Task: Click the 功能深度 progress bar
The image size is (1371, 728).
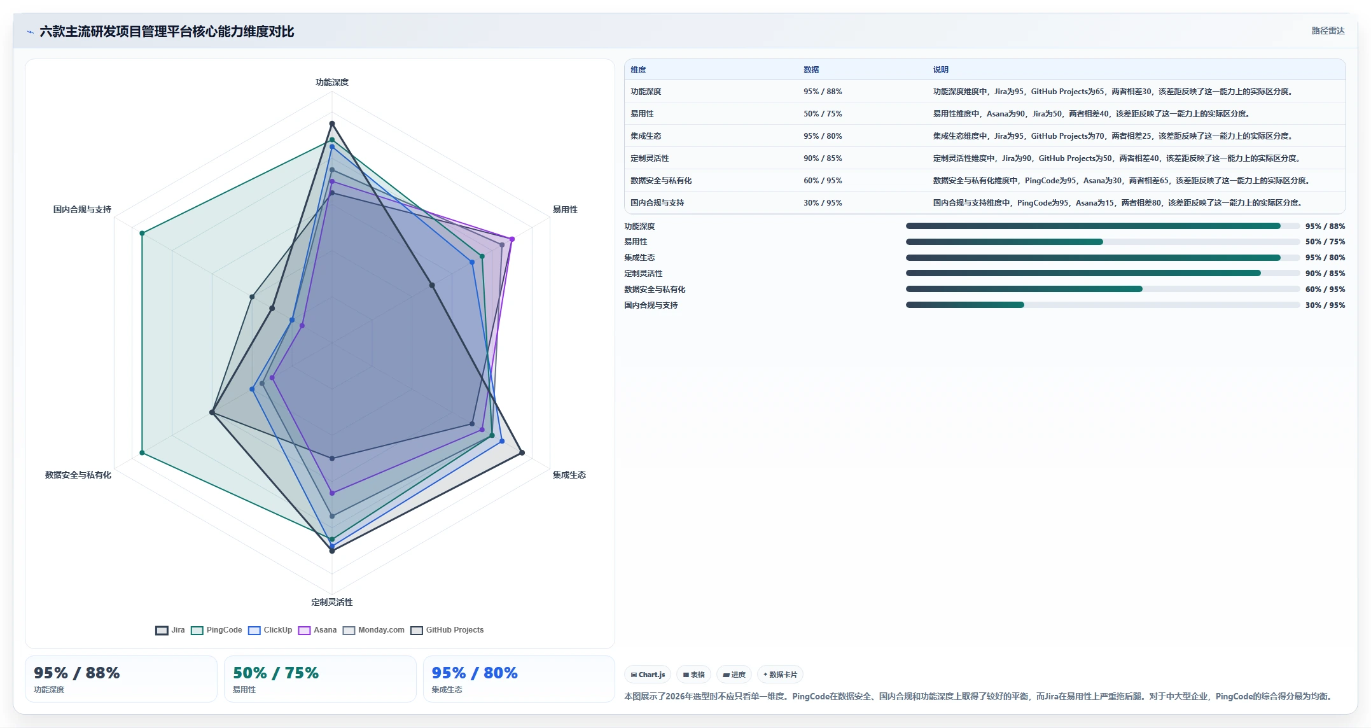Action: click(1103, 226)
